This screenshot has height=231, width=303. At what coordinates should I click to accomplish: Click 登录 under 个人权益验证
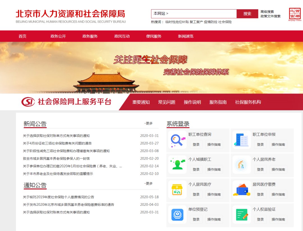click(x=260, y=219)
